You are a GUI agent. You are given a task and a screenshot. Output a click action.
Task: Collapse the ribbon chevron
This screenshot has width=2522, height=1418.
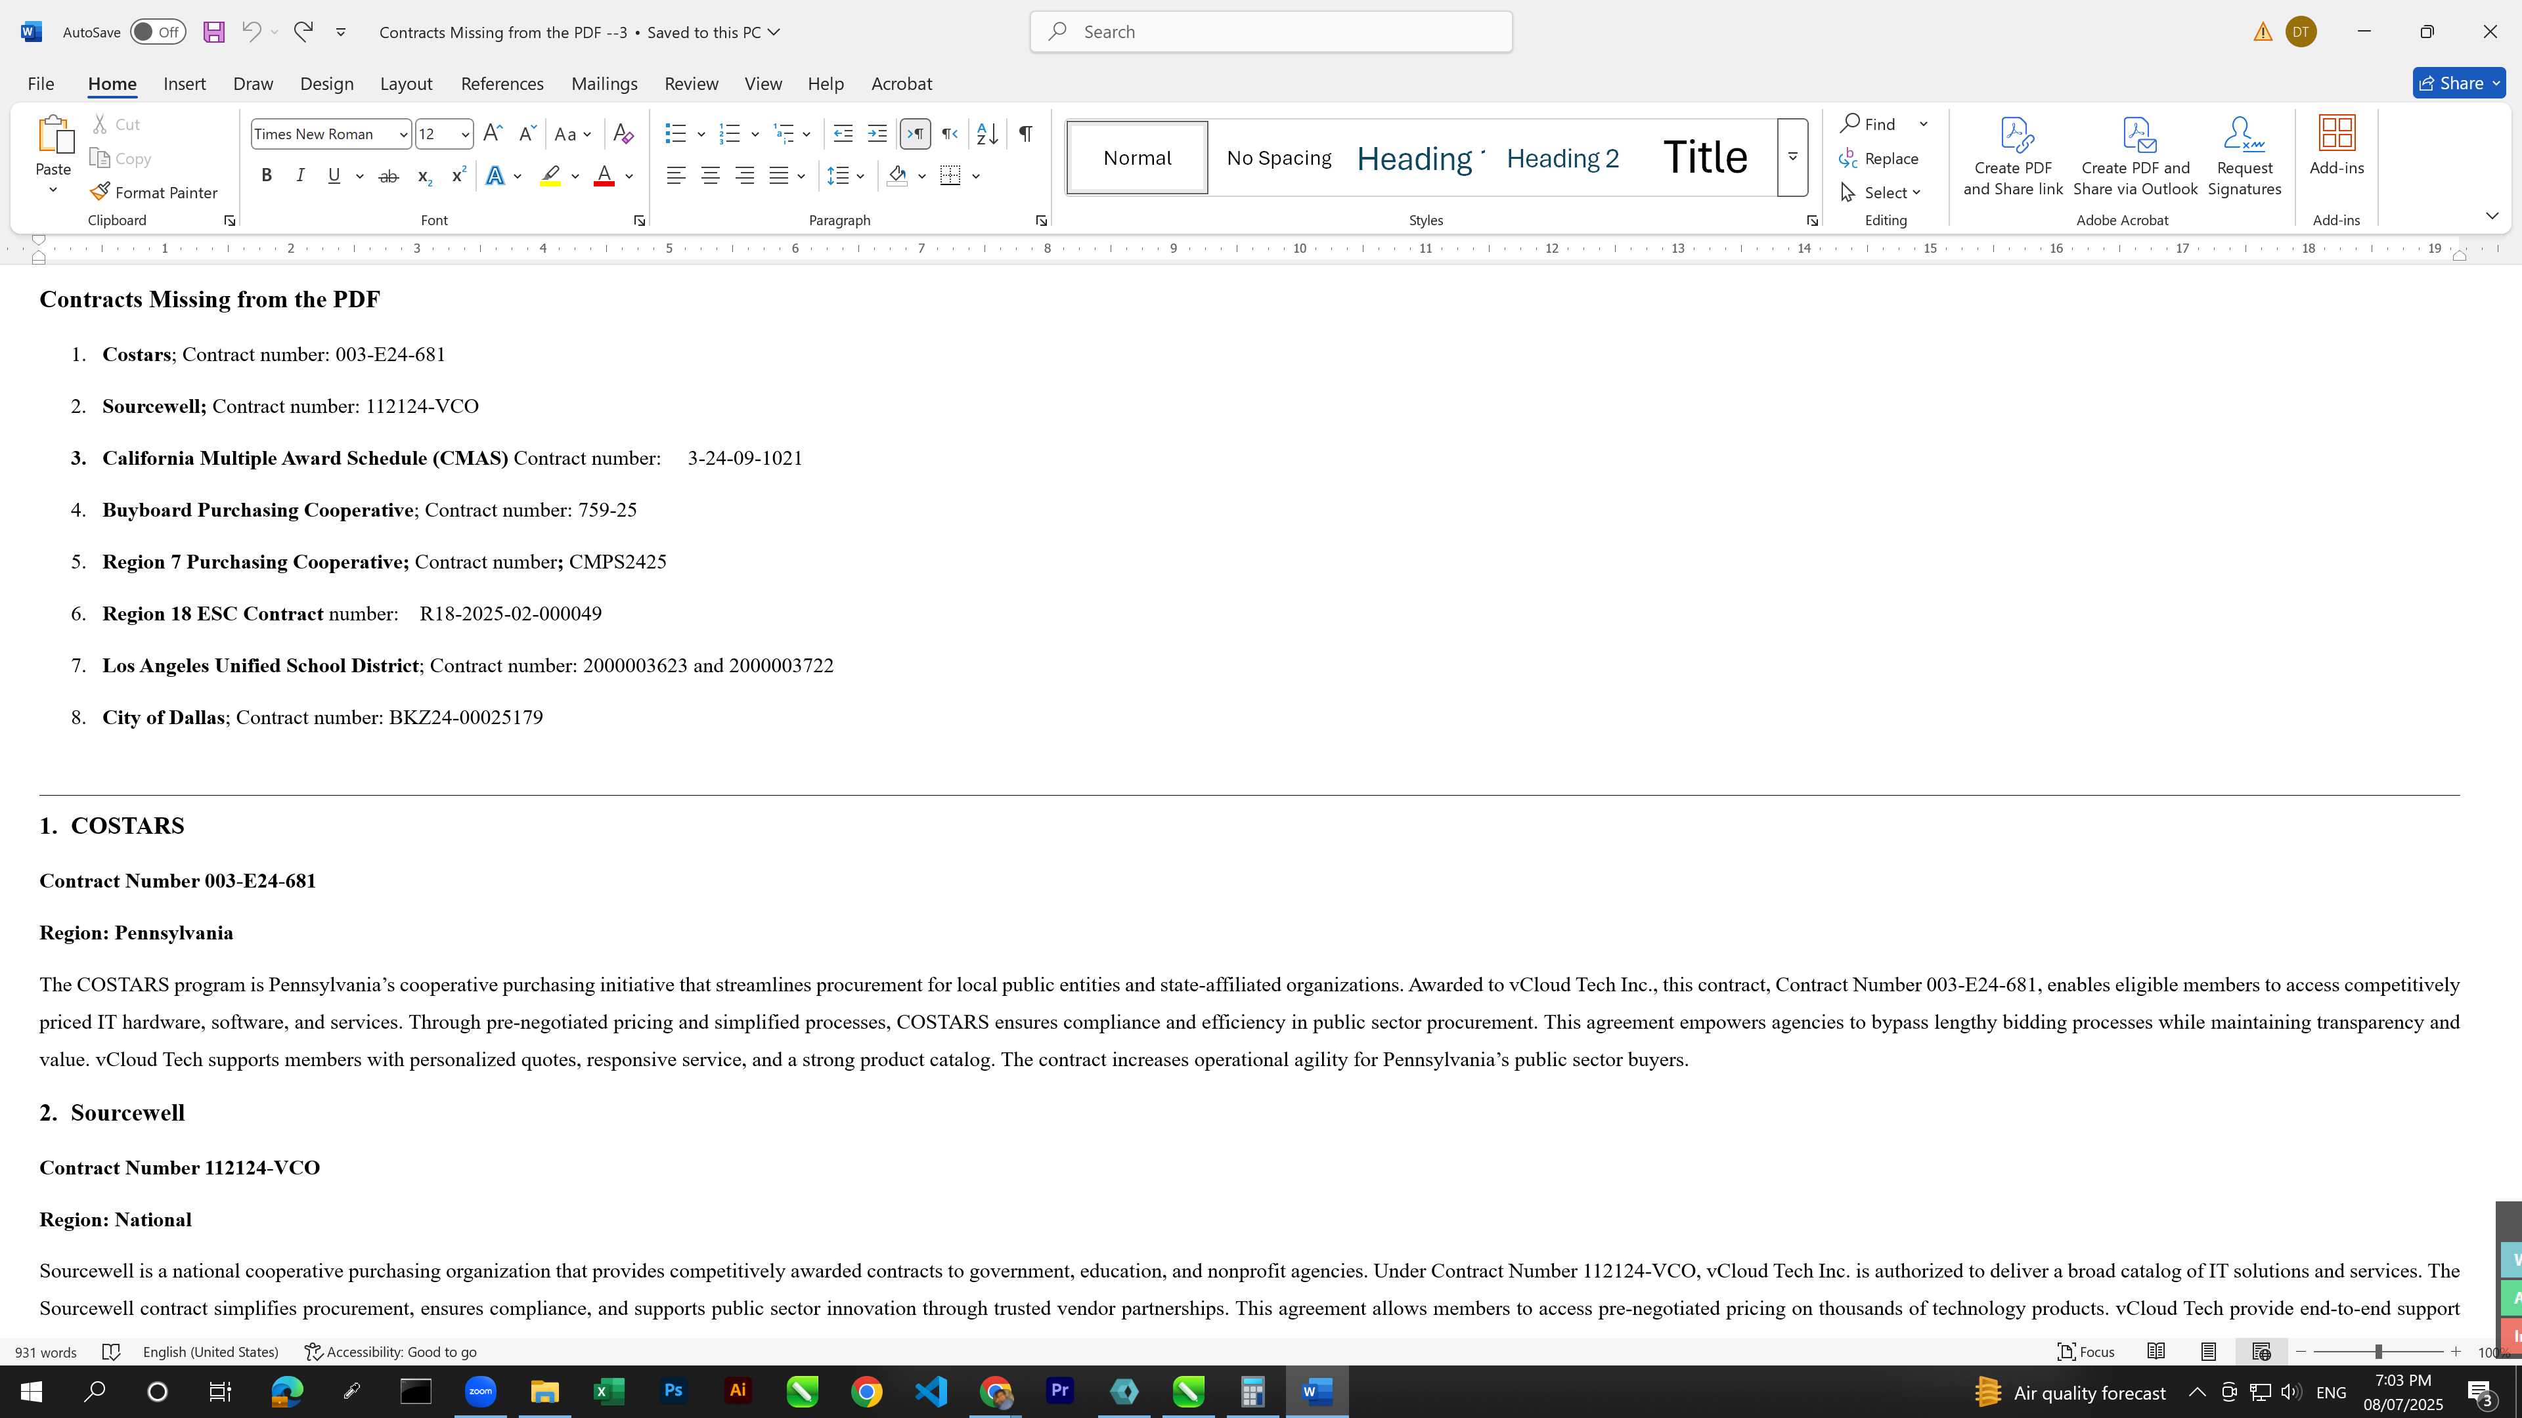(x=2492, y=215)
